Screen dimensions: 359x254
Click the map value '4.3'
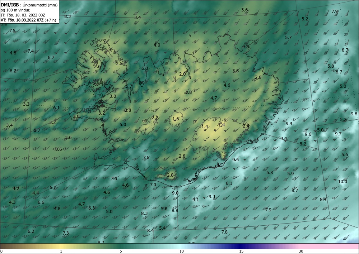pos(12,202)
